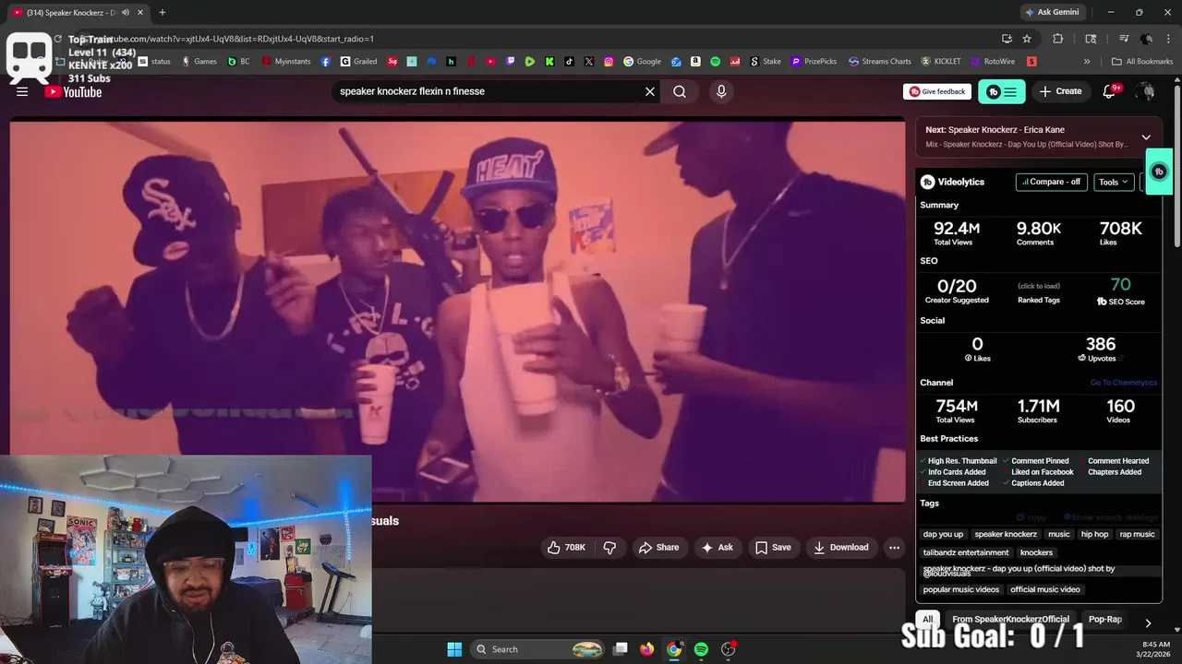Open the Instagram bookmark icon
The height and width of the screenshot is (664, 1182).
pyautogui.click(x=609, y=62)
